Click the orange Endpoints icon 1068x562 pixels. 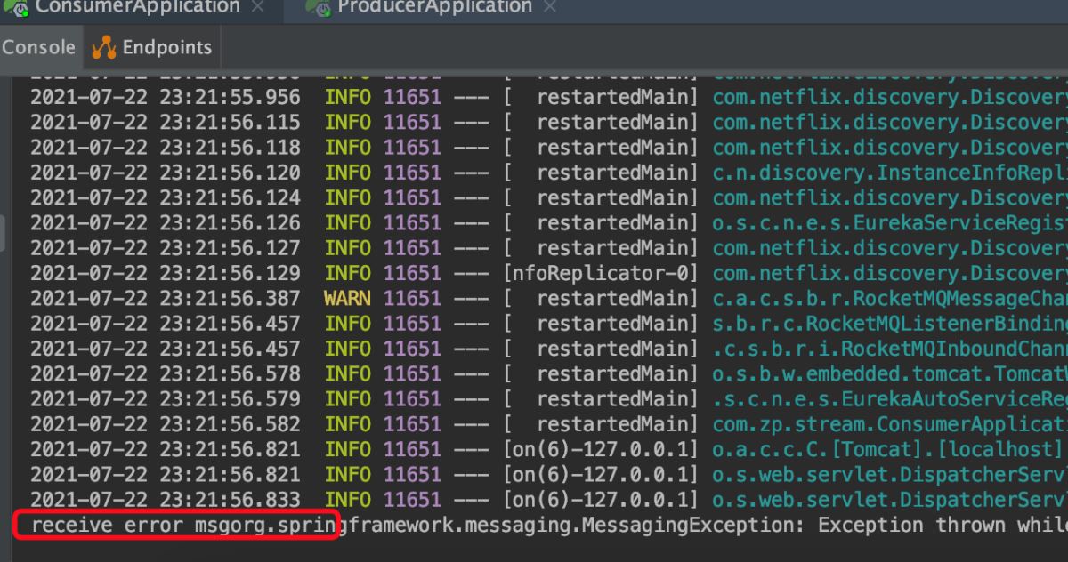104,47
